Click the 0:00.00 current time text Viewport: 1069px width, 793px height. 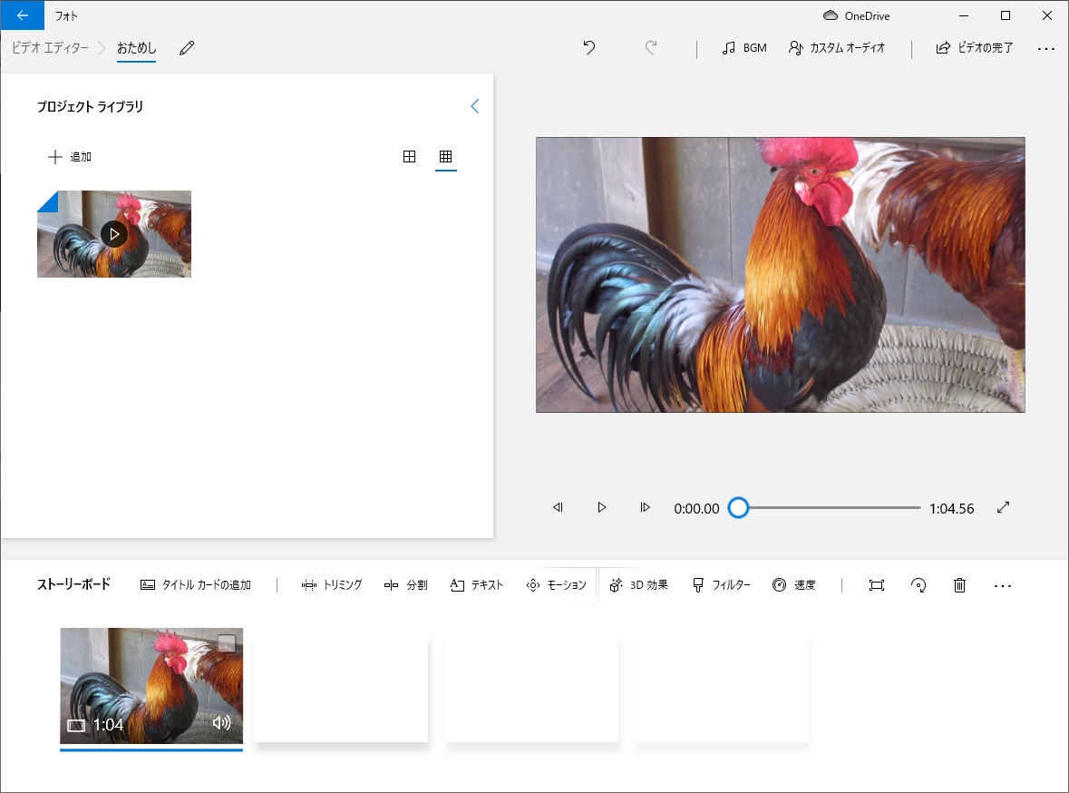pyautogui.click(x=696, y=508)
